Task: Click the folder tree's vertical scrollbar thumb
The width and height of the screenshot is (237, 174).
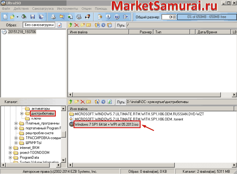Action: [x=63, y=134]
